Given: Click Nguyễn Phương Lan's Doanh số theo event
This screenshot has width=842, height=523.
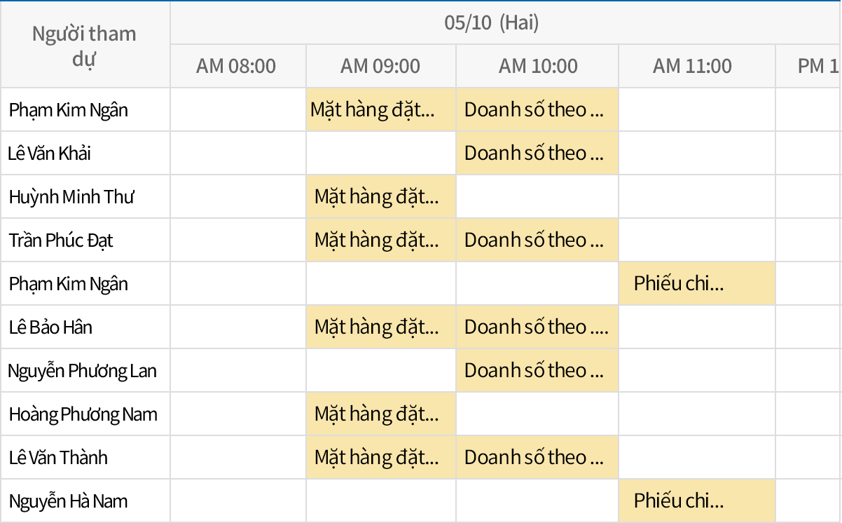Looking at the screenshot, I should click(x=537, y=370).
